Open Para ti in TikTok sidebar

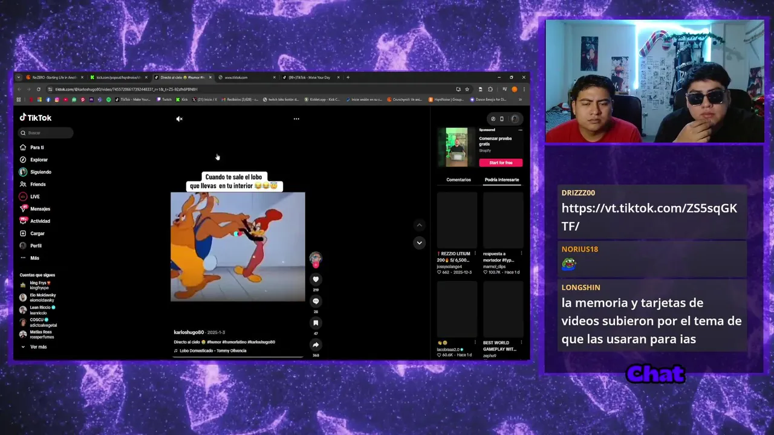pos(31,147)
